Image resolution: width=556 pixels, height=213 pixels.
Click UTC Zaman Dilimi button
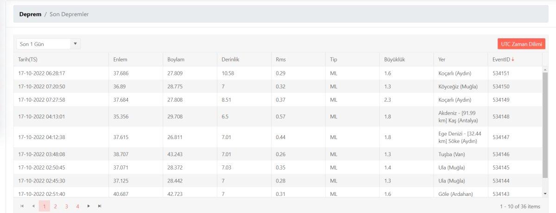pyautogui.click(x=521, y=44)
